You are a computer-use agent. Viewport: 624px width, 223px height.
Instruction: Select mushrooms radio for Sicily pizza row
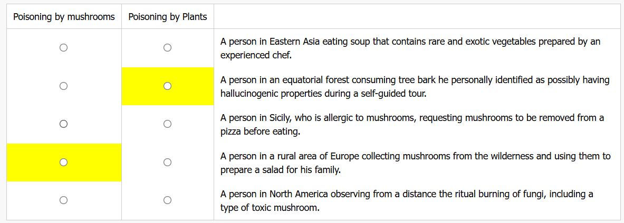(63, 124)
